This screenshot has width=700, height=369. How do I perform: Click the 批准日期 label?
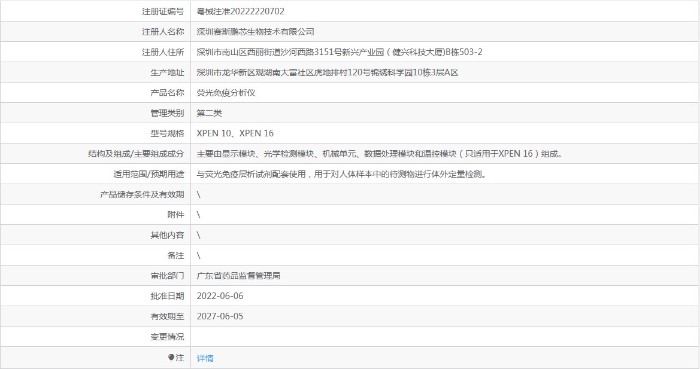[x=167, y=296]
